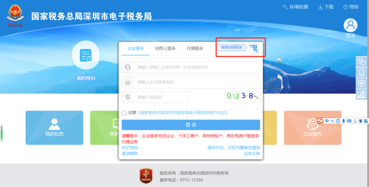Click the broken 通知公告 image

[x=287, y=61]
